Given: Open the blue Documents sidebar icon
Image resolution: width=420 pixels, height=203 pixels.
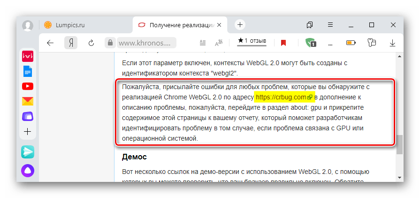Looking at the screenshot, I should coord(27,71).
